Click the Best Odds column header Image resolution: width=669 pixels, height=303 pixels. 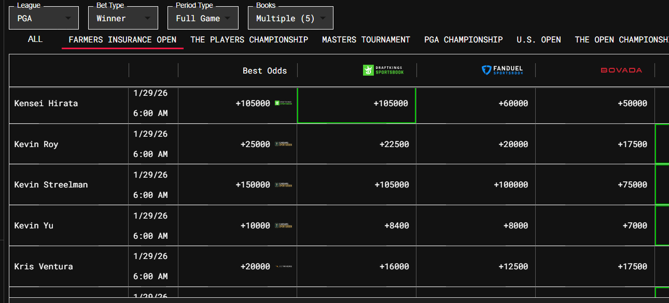264,70
